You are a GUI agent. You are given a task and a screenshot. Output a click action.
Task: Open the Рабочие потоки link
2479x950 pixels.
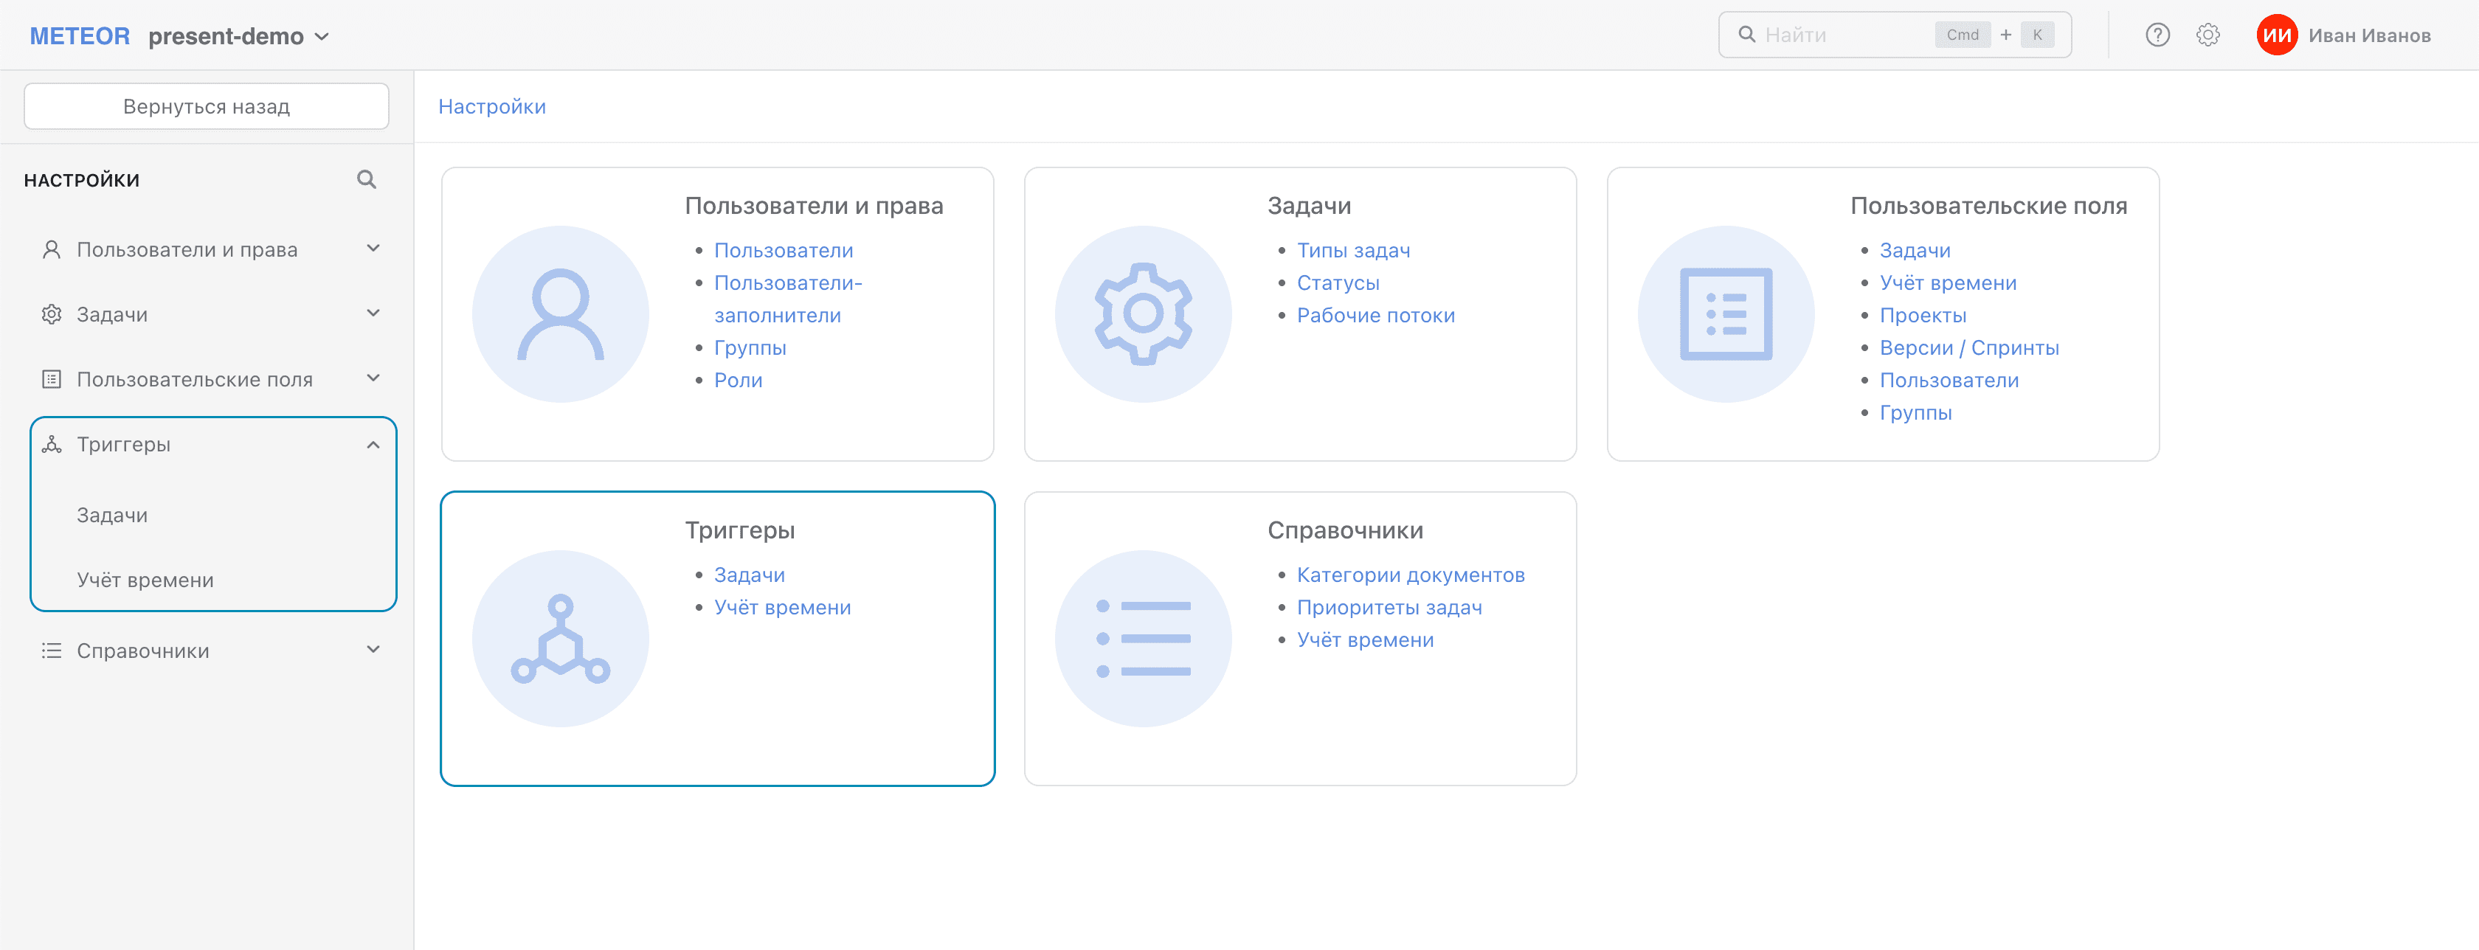1375,315
